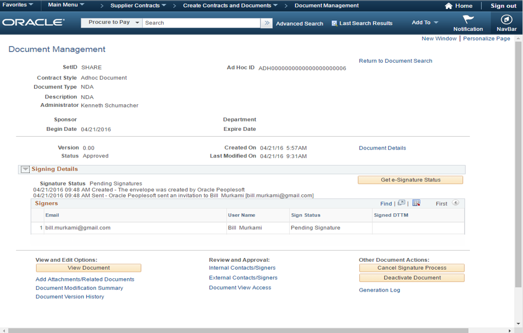Expand Supplier Contracts breadcrumb menu
523x333 pixels.
(x=138, y=5)
